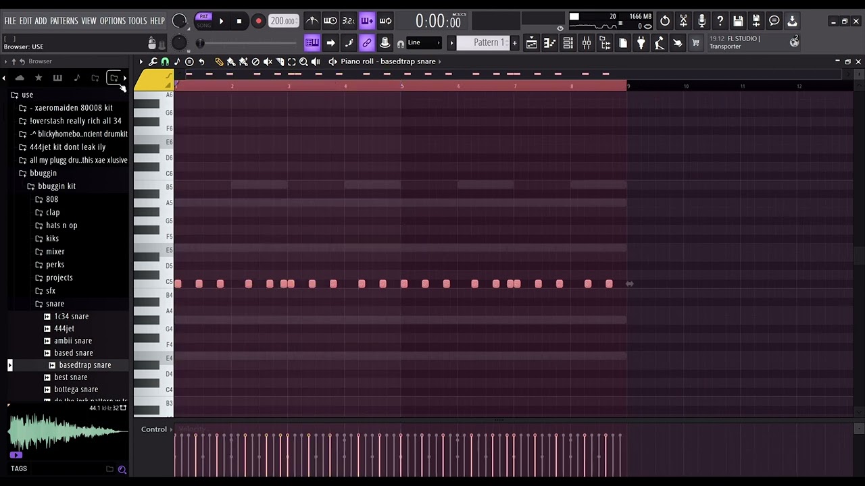This screenshot has width=865, height=486.
Task: Toggle loop recording button
Action: (x=385, y=21)
